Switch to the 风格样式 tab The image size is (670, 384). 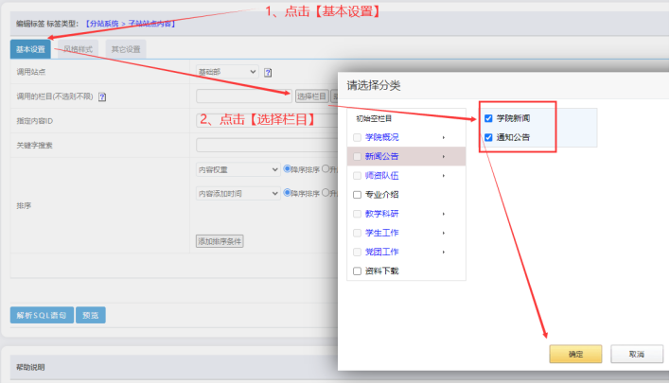pyautogui.click(x=79, y=48)
